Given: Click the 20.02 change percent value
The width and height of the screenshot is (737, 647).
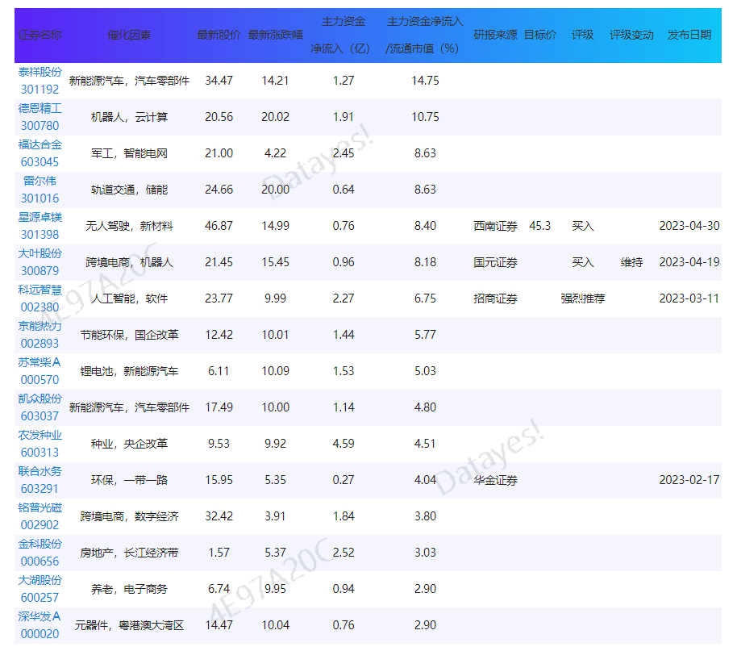Looking at the screenshot, I should (276, 117).
